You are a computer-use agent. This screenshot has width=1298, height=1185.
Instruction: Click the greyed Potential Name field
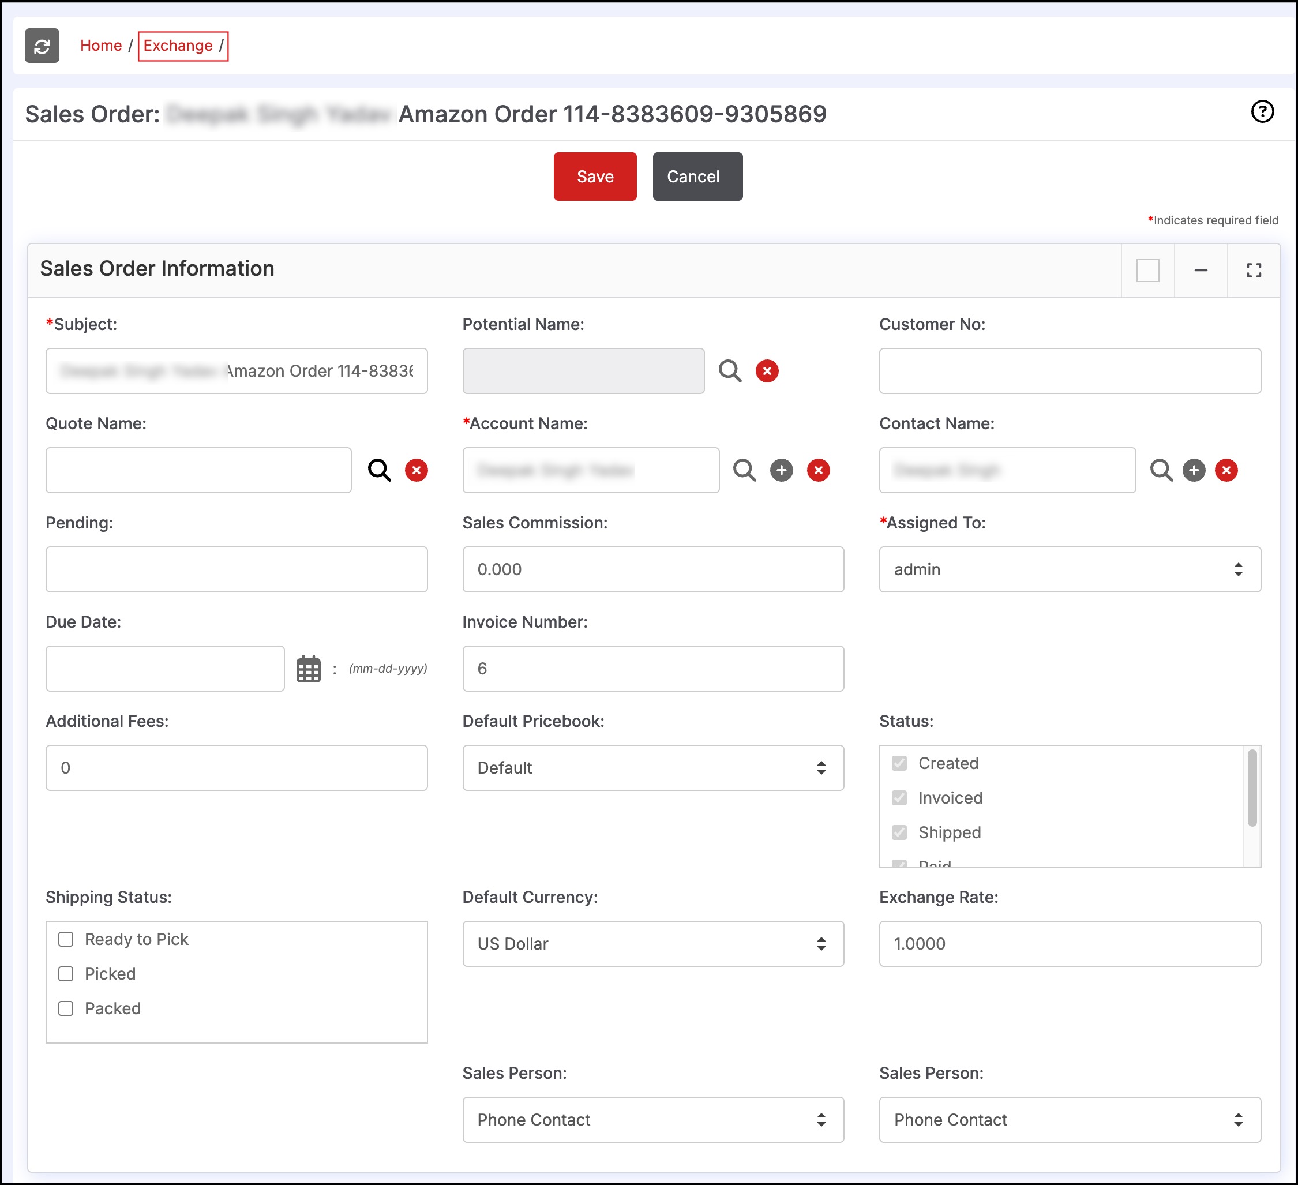tap(583, 371)
